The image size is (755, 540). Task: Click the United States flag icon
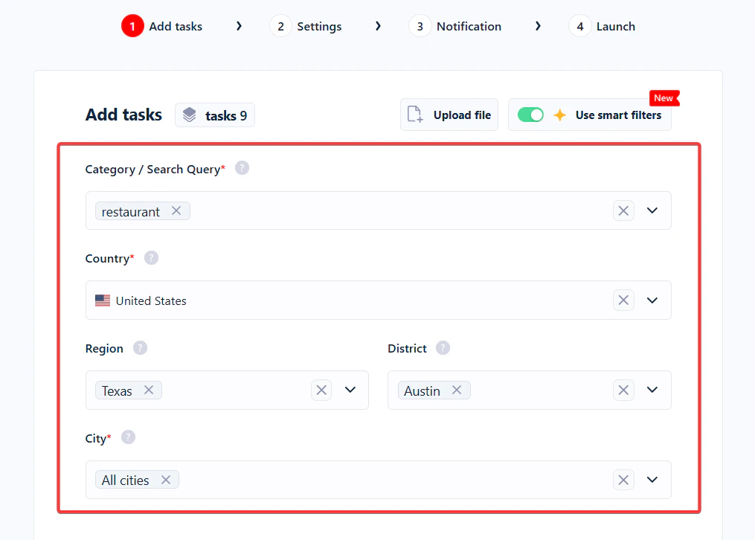tap(103, 300)
